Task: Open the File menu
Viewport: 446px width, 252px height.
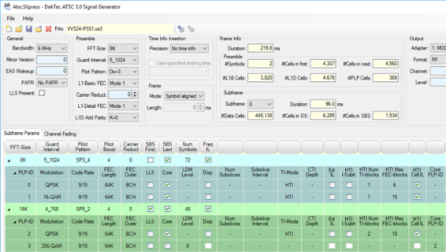Action: 11,18
